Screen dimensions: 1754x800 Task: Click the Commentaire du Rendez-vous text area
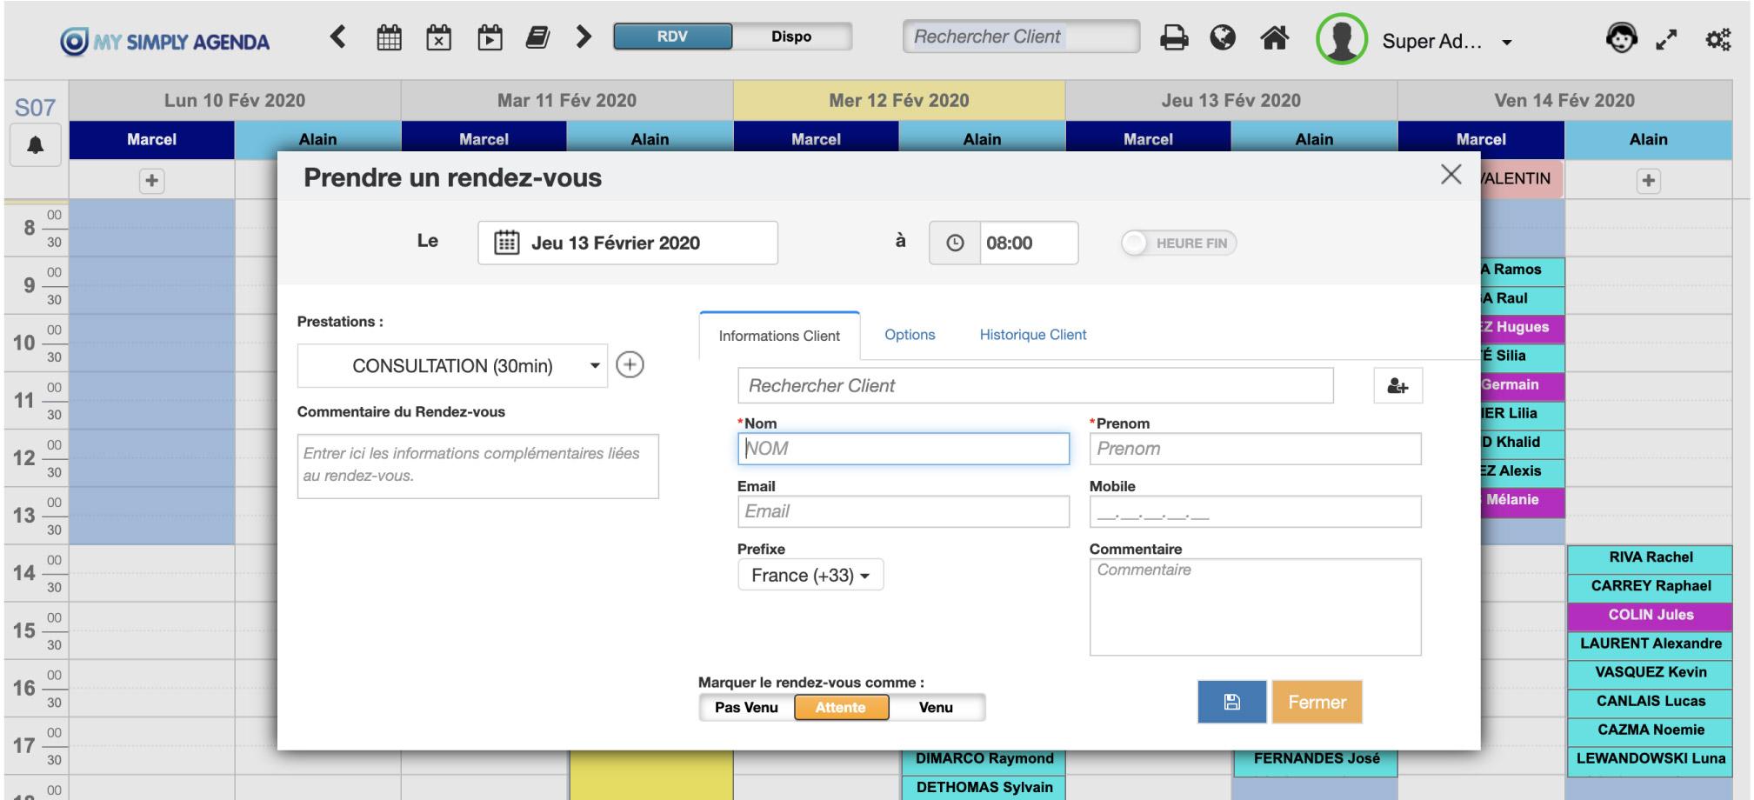(478, 466)
